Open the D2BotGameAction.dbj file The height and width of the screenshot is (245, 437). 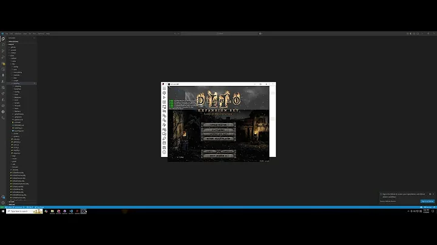coord(20,184)
